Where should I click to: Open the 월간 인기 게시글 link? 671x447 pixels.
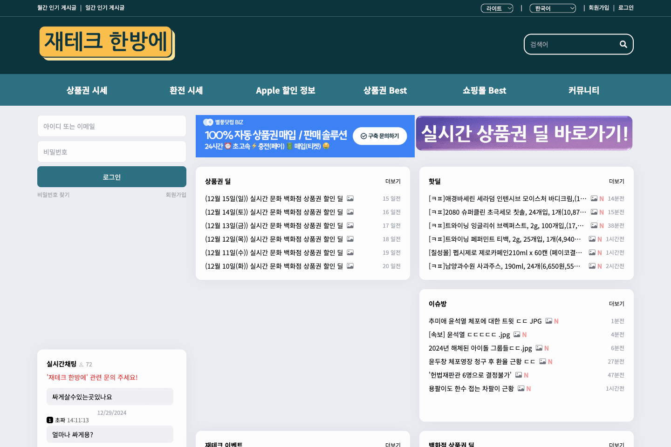coord(56,8)
